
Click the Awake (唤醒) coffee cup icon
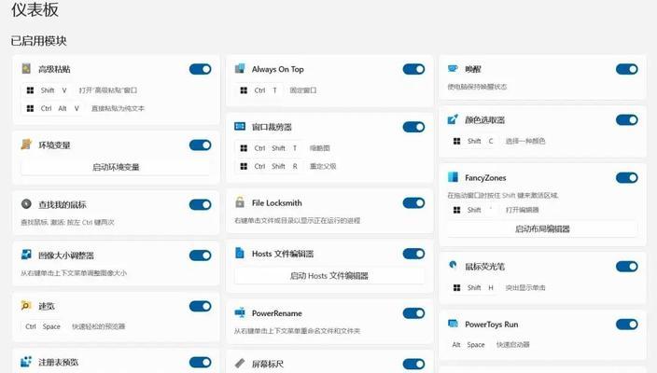[453, 68]
